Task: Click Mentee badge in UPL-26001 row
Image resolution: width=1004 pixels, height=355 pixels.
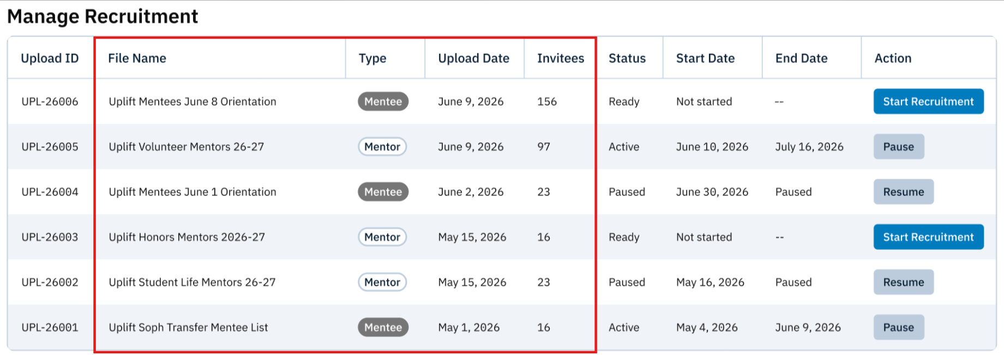Action: pos(383,327)
